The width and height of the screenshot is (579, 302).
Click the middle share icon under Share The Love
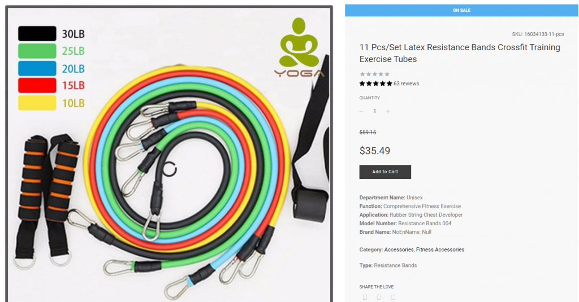[x=379, y=297]
